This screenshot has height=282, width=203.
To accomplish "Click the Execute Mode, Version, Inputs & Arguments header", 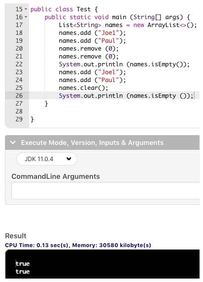I will (x=102, y=142).
